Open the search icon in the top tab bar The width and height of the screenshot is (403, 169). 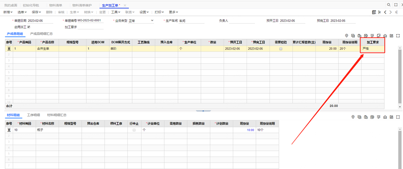click(x=389, y=5)
